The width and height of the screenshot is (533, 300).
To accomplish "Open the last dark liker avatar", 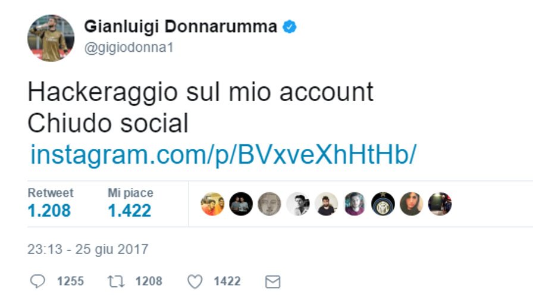I will point(440,204).
